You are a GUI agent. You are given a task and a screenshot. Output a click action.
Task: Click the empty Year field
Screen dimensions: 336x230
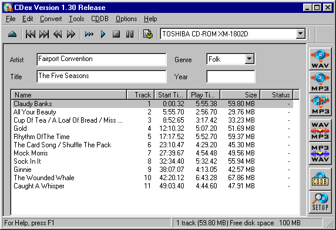point(231,76)
